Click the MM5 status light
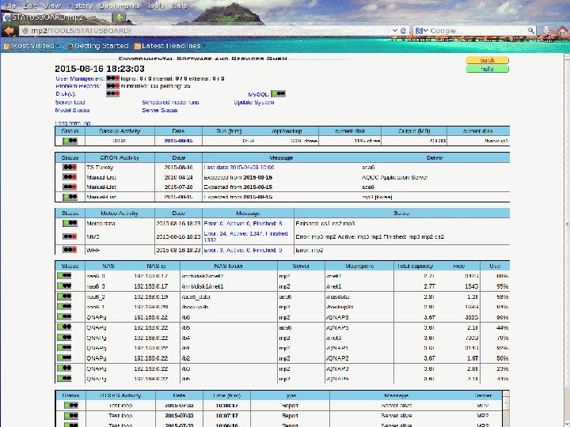Viewport: 570px width, 427px height. (x=70, y=236)
